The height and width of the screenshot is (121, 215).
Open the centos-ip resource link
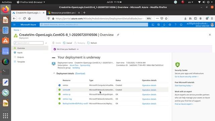pyautogui.click(x=67, y=94)
